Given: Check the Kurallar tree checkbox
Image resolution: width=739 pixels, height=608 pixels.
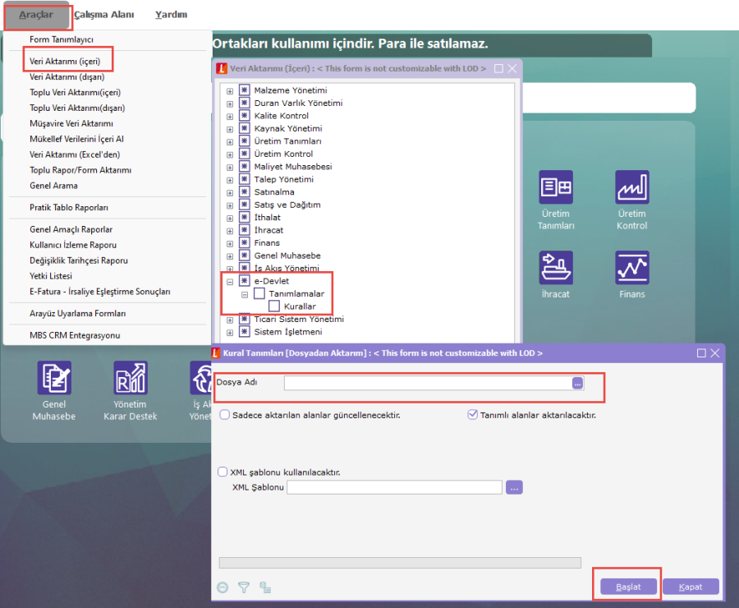Looking at the screenshot, I should click(273, 306).
